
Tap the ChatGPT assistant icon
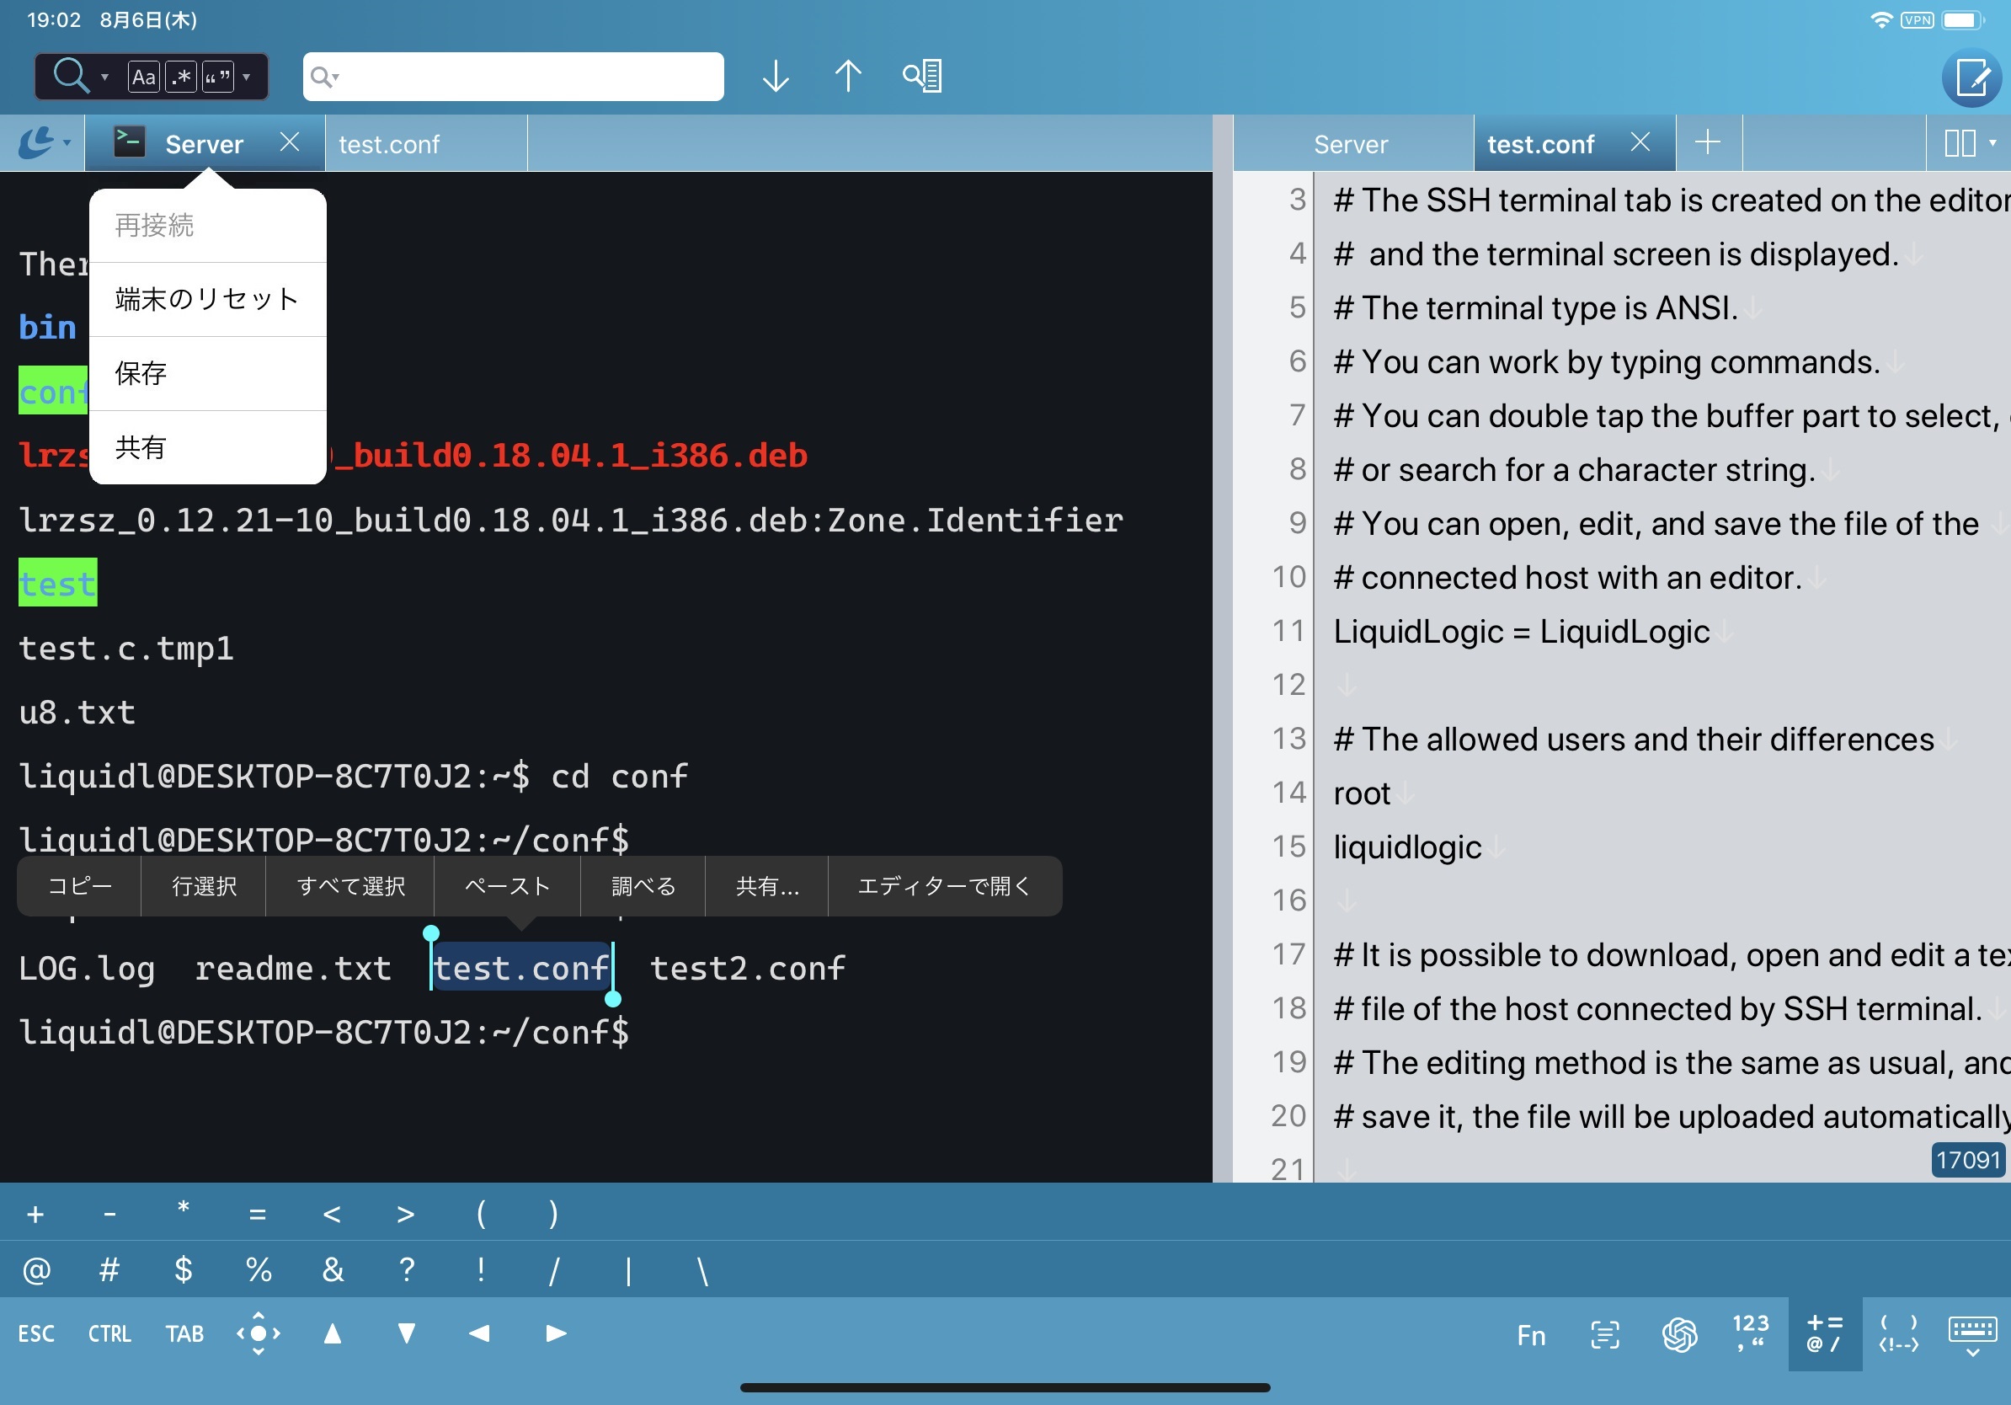click(x=1678, y=1334)
